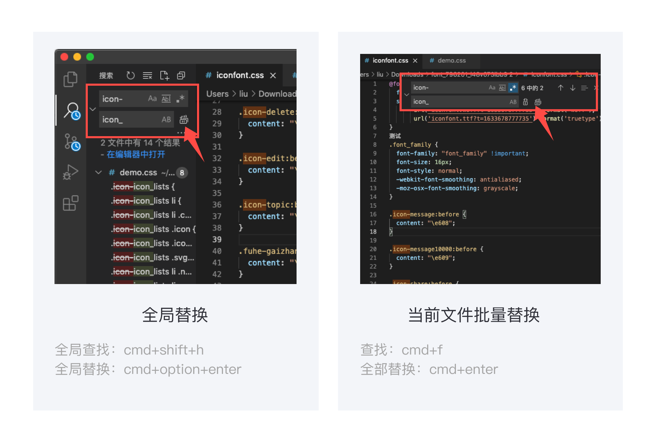Go to previous match arrow in find widget
The width and height of the screenshot is (656, 443).
pyautogui.click(x=561, y=88)
